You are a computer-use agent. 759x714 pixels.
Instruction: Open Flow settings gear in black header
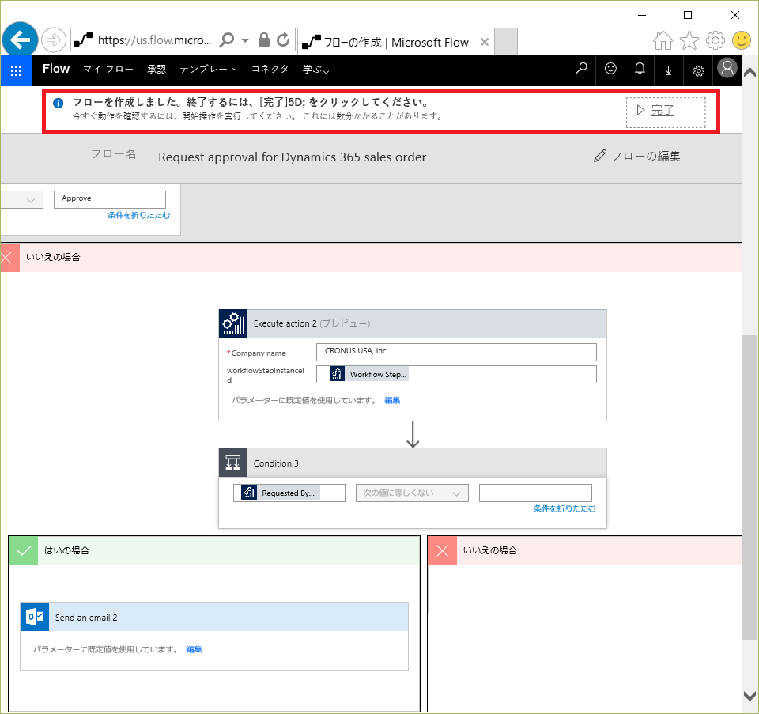[698, 70]
